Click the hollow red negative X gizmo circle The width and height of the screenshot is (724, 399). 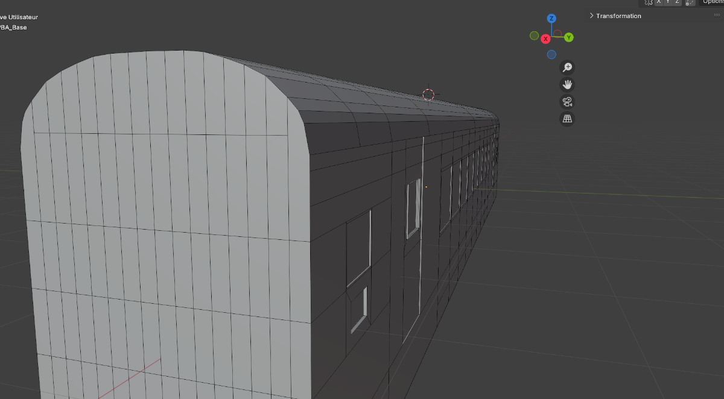(x=558, y=34)
